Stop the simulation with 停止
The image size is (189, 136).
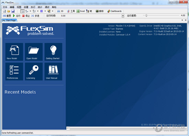click(x=26, y=16)
